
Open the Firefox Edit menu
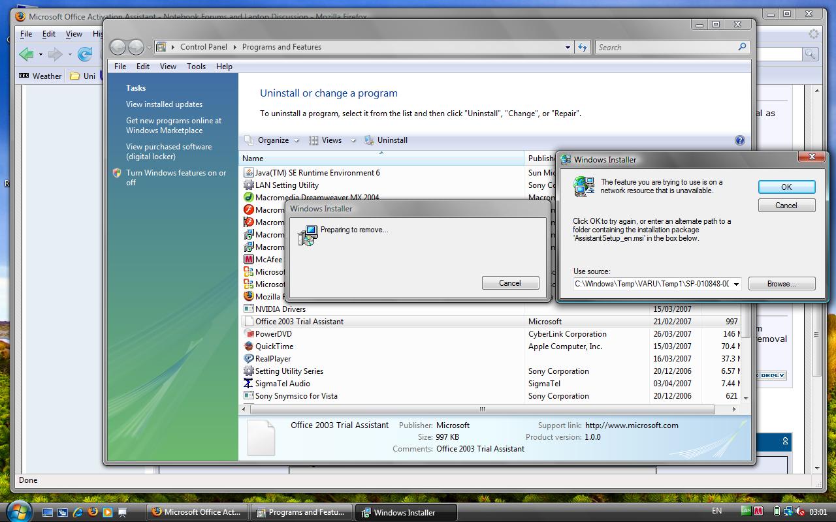pos(49,34)
